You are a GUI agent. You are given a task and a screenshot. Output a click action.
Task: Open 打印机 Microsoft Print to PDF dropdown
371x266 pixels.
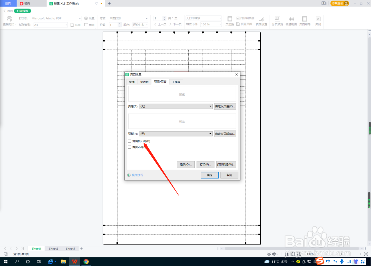coord(56,18)
